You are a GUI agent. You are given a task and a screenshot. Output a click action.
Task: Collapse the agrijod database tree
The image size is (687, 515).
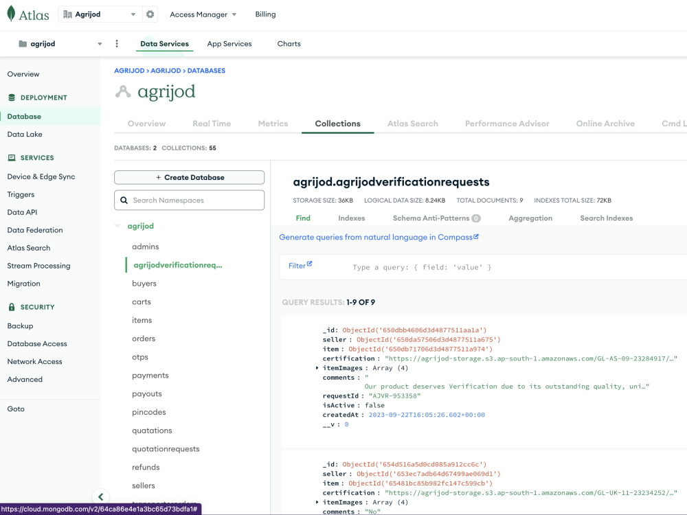pyautogui.click(x=117, y=225)
